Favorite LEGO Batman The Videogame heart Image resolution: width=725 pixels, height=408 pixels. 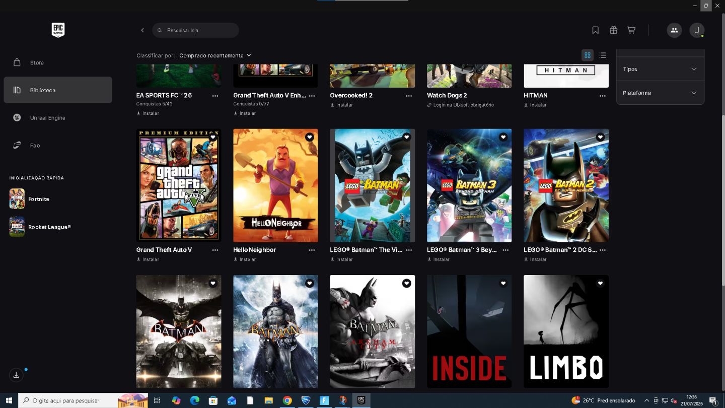(x=407, y=137)
